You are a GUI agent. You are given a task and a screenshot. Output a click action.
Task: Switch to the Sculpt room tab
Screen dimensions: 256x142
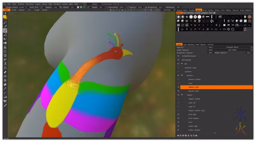(x=37, y=10)
